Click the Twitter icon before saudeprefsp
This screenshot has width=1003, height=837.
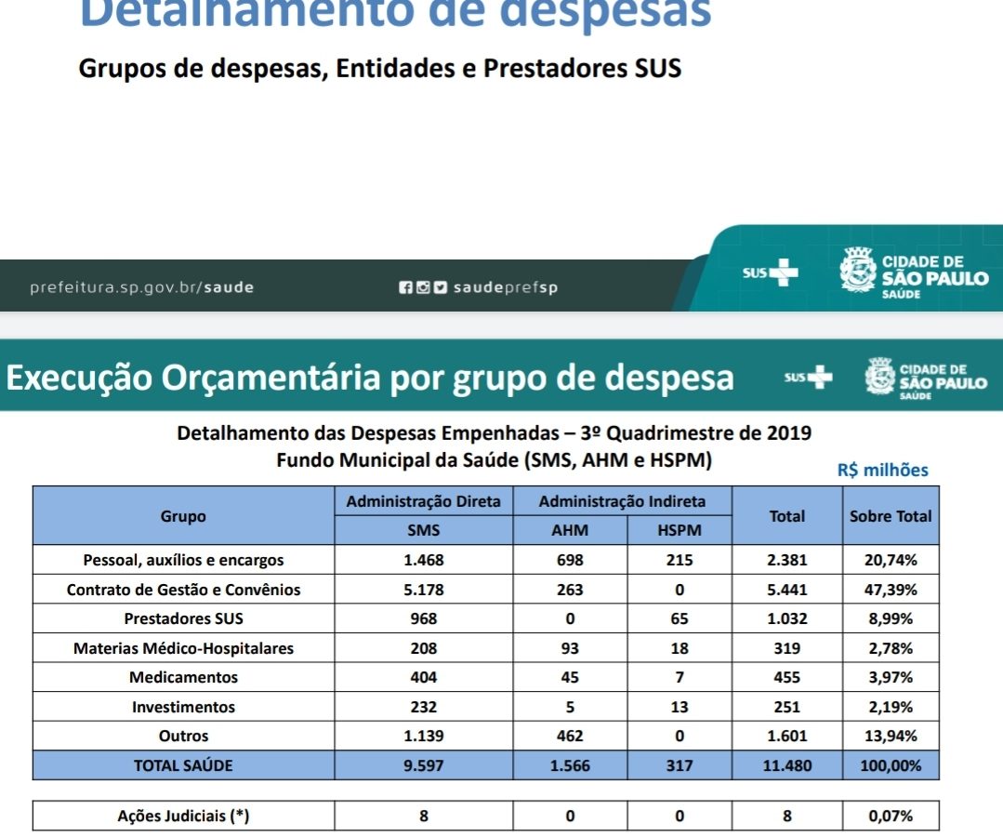click(x=440, y=287)
